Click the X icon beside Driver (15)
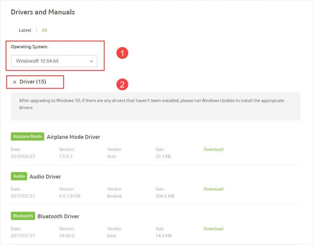314x245 pixels. click(x=14, y=82)
